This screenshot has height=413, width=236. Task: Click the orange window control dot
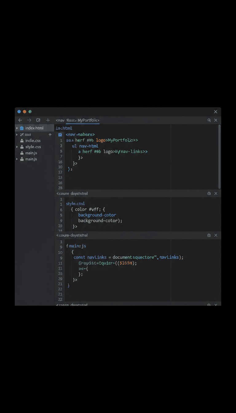(25, 112)
